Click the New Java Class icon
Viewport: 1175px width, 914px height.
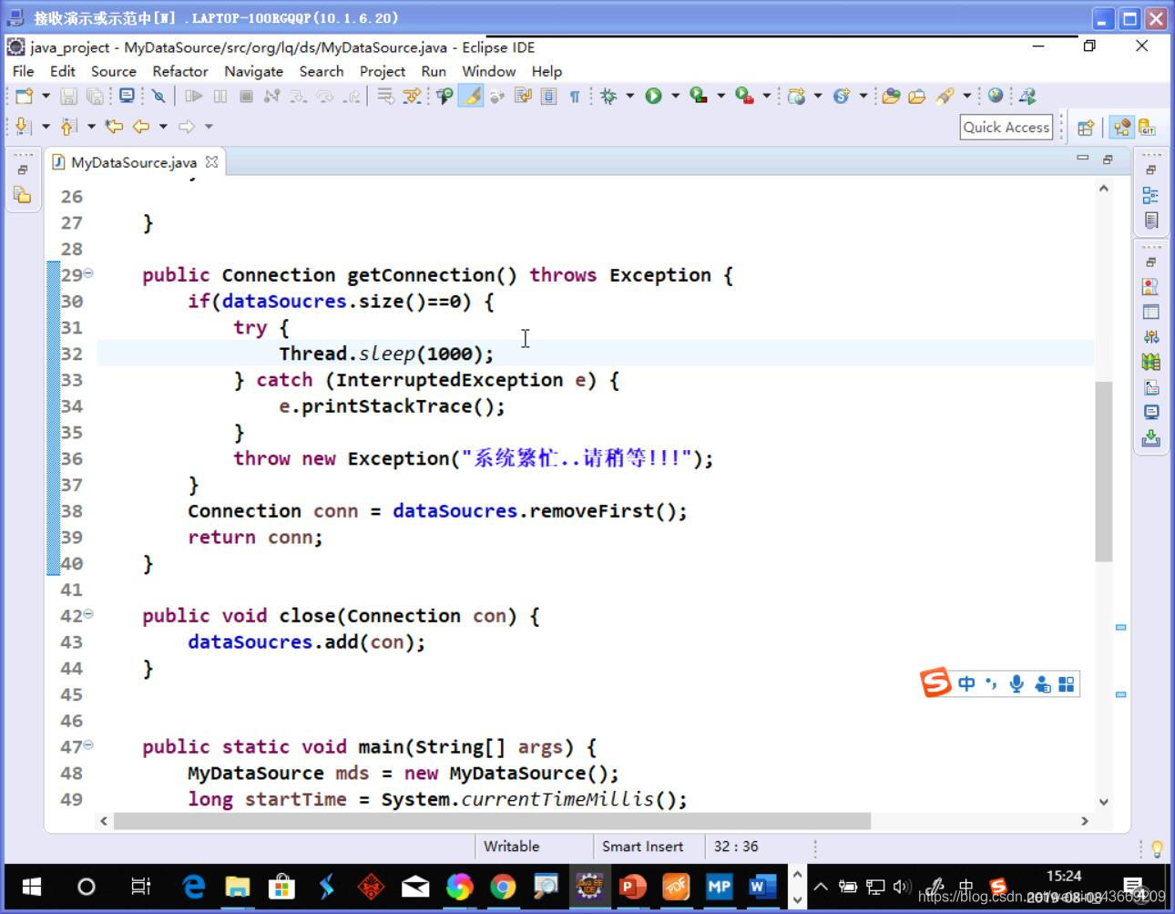[x=842, y=96]
